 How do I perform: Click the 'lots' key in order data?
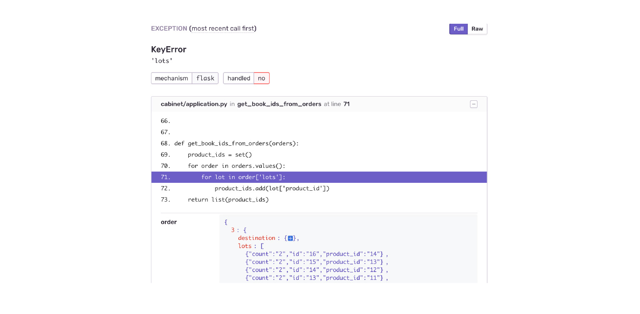[245, 246]
